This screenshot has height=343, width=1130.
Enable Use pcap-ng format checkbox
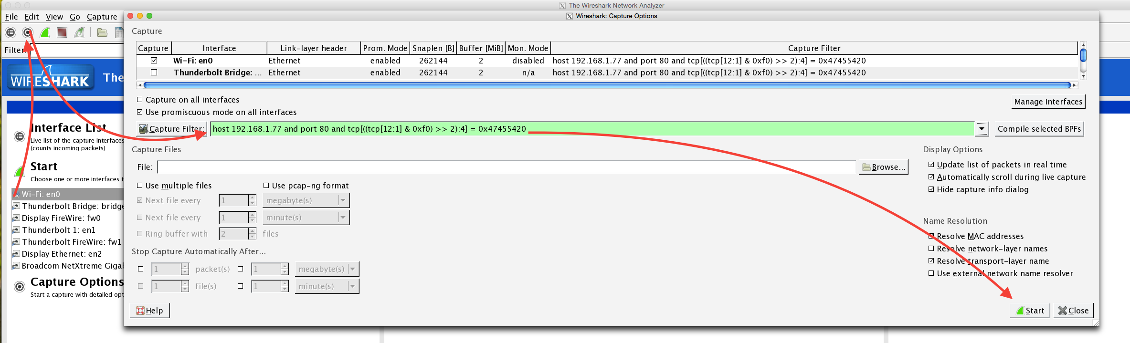click(266, 186)
